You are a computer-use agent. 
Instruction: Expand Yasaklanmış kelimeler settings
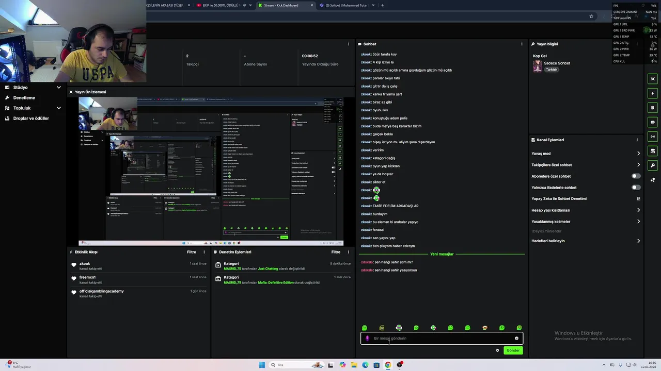pyautogui.click(x=638, y=222)
